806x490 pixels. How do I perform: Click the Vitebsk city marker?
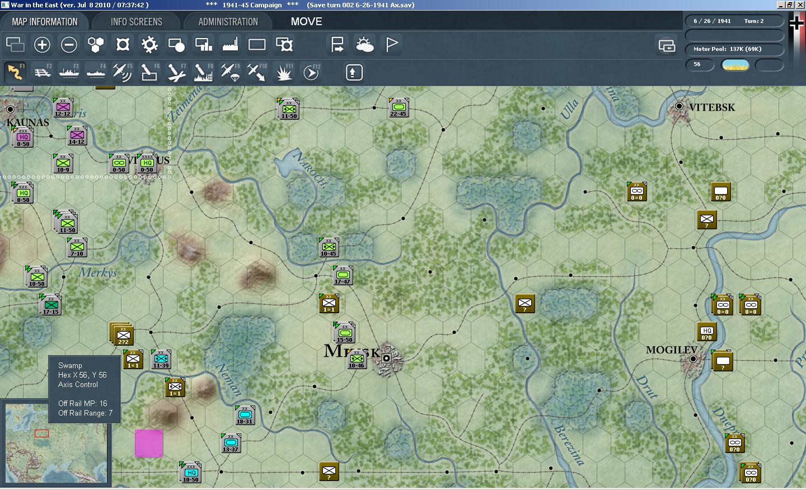(680, 106)
